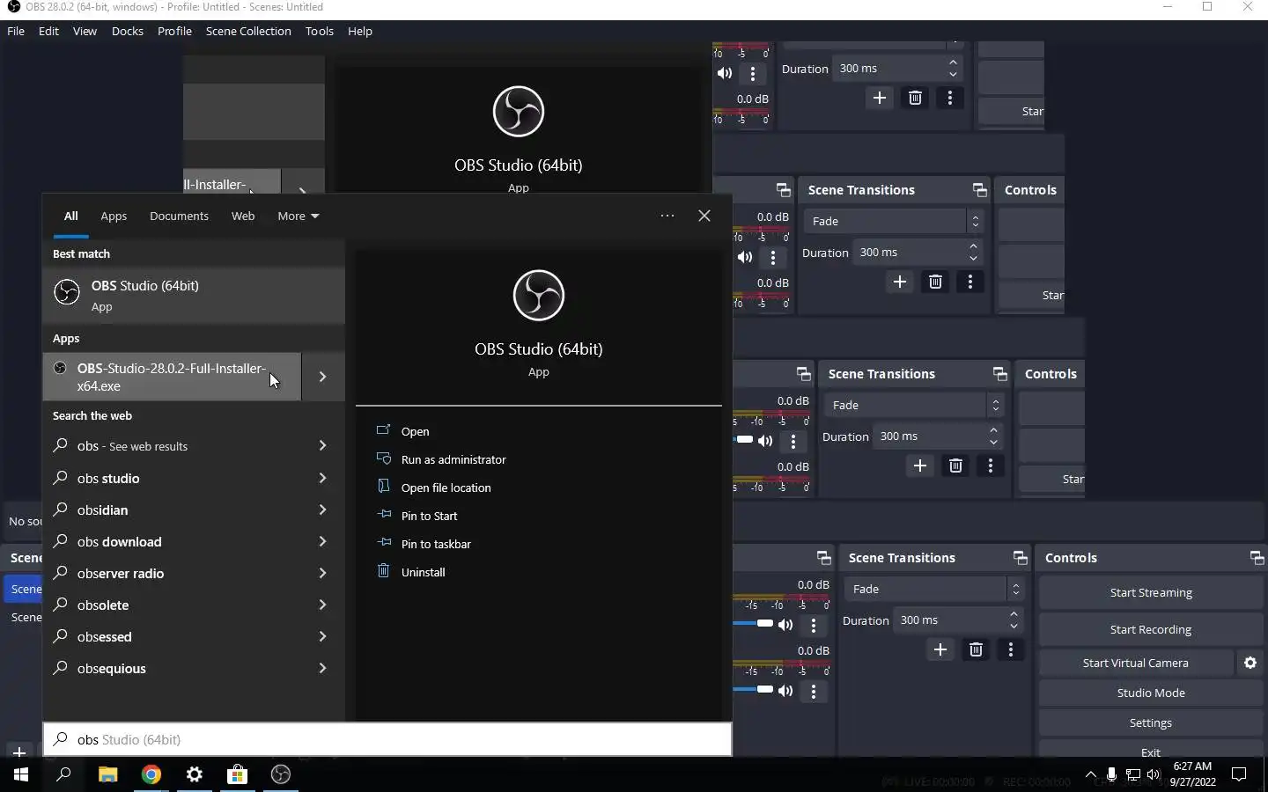Click Start Streaming in OBS Controls
1268x792 pixels.
(1151, 592)
